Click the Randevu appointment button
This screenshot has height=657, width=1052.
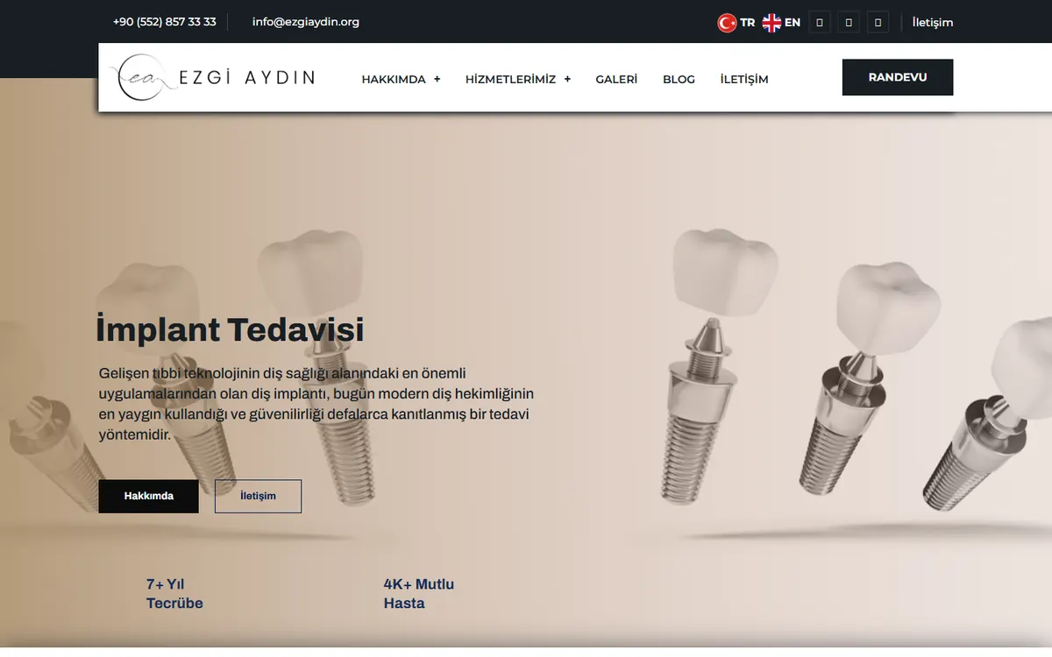[x=898, y=77]
